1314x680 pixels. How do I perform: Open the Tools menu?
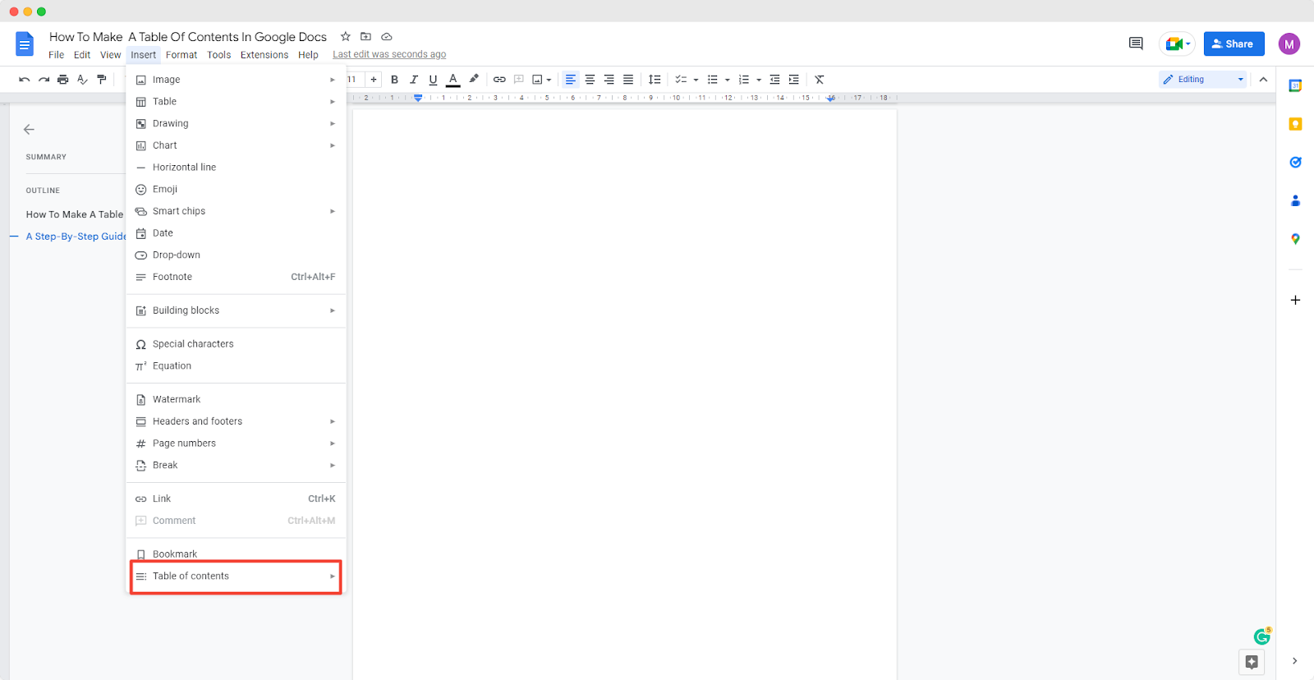[x=218, y=55]
